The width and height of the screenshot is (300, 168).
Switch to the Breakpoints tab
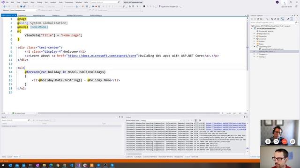179,157
